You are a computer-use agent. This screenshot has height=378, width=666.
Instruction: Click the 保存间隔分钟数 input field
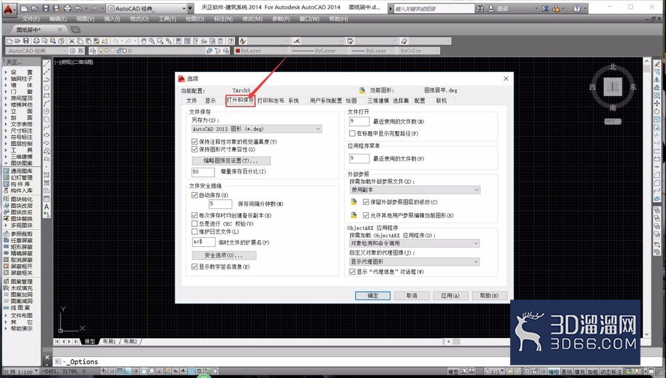click(x=220, y=204)
